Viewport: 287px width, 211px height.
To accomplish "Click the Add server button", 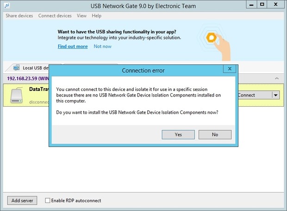I will pyautogui.click(x=22, y=200).
